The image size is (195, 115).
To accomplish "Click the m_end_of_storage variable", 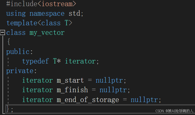I will 88,100.
